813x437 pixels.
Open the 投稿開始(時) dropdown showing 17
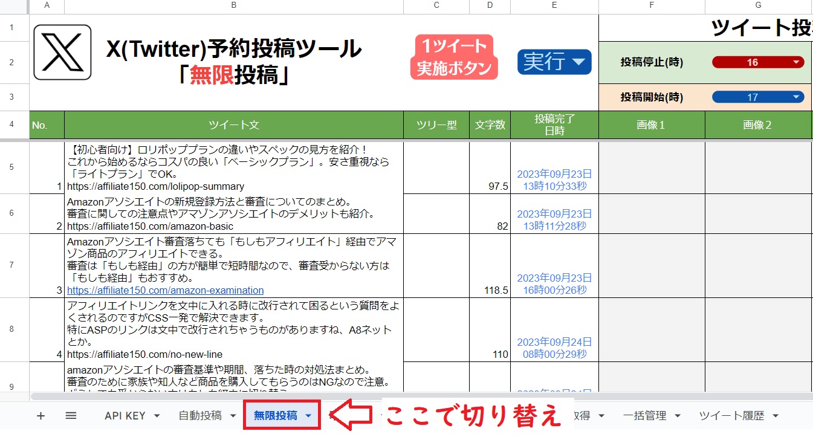[x=757, y=96]
